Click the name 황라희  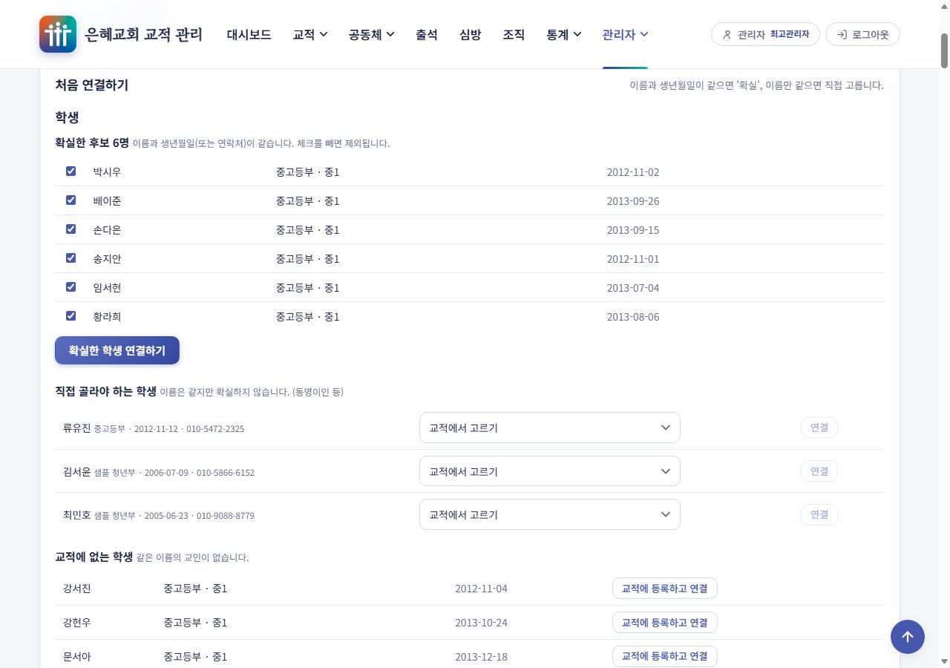(x=107, y=317)
